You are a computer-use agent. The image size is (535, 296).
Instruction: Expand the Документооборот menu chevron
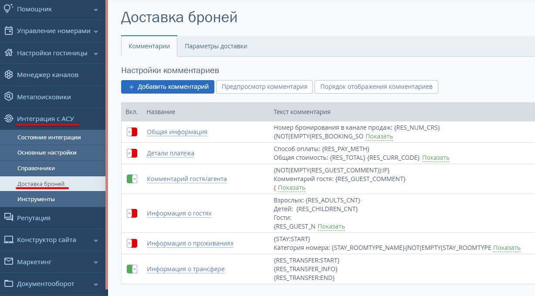pyautogui.click(x=95, y=284)
